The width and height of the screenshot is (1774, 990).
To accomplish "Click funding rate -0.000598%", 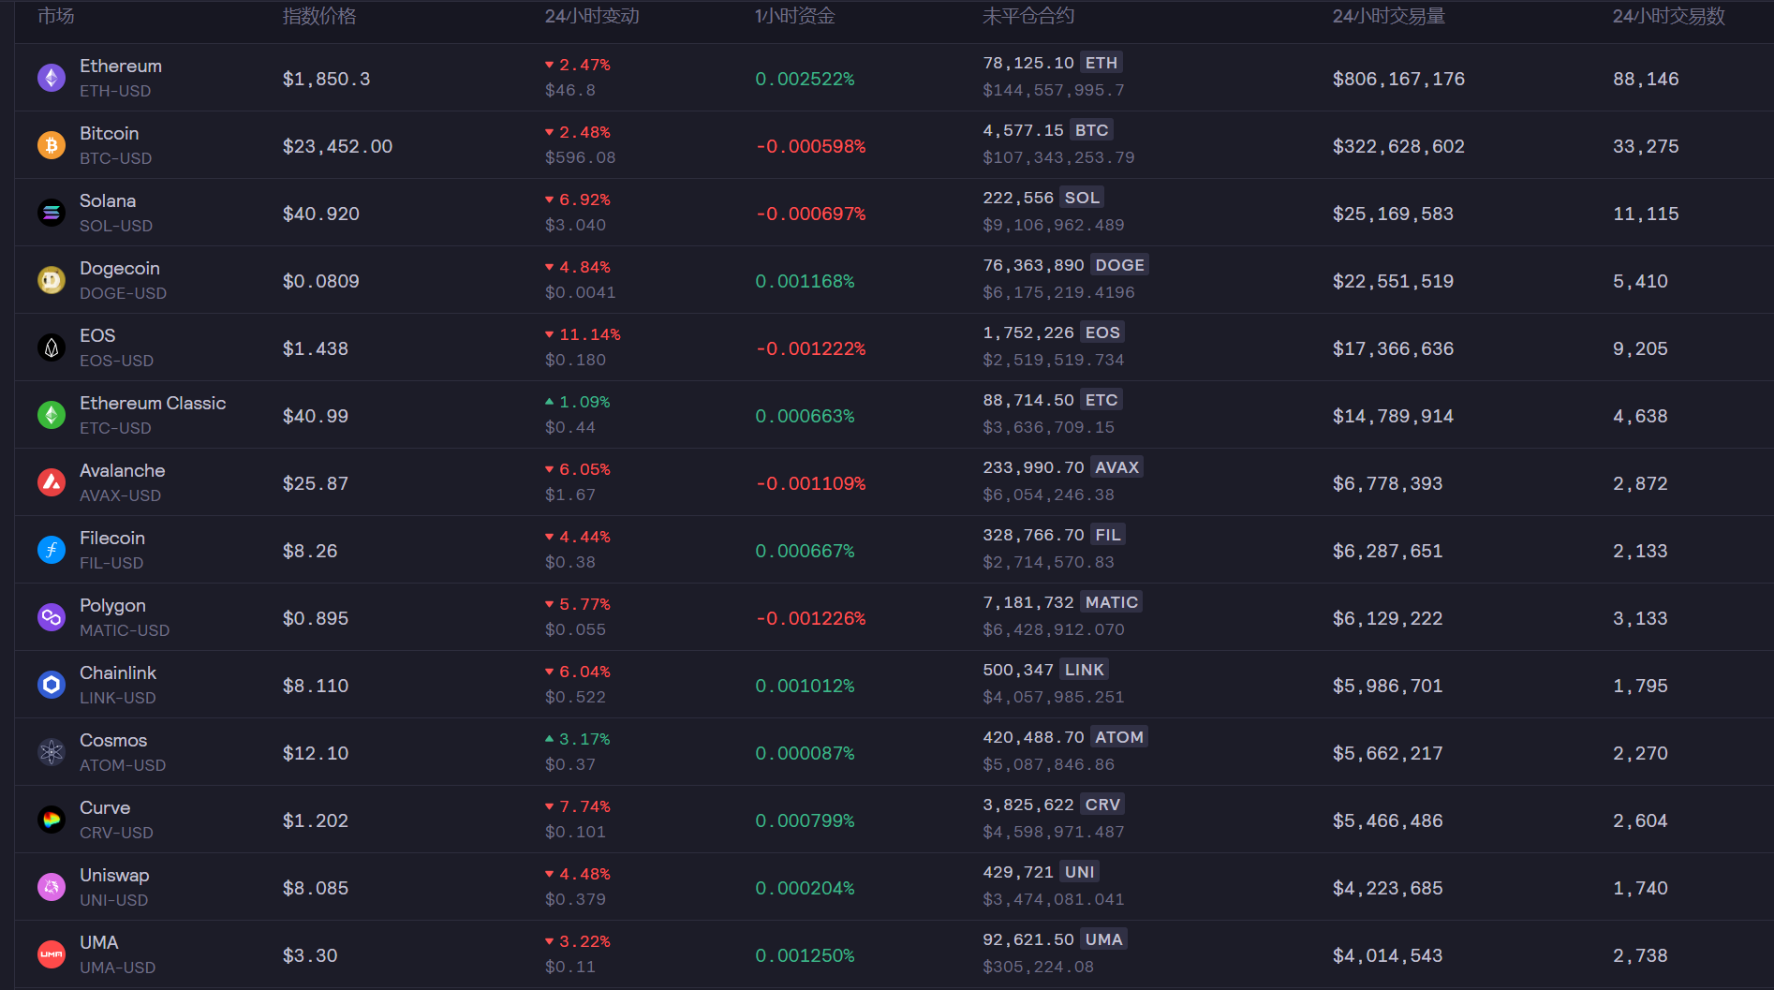I will tap(811, 146).
